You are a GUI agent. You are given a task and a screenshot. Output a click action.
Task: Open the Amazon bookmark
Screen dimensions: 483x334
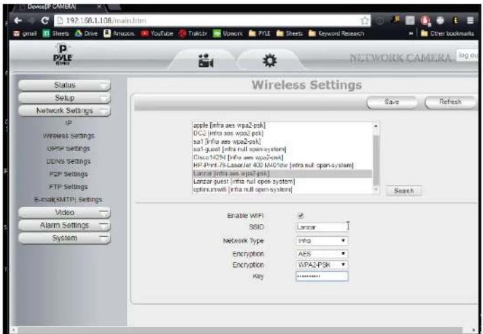(x=119, y=34)
